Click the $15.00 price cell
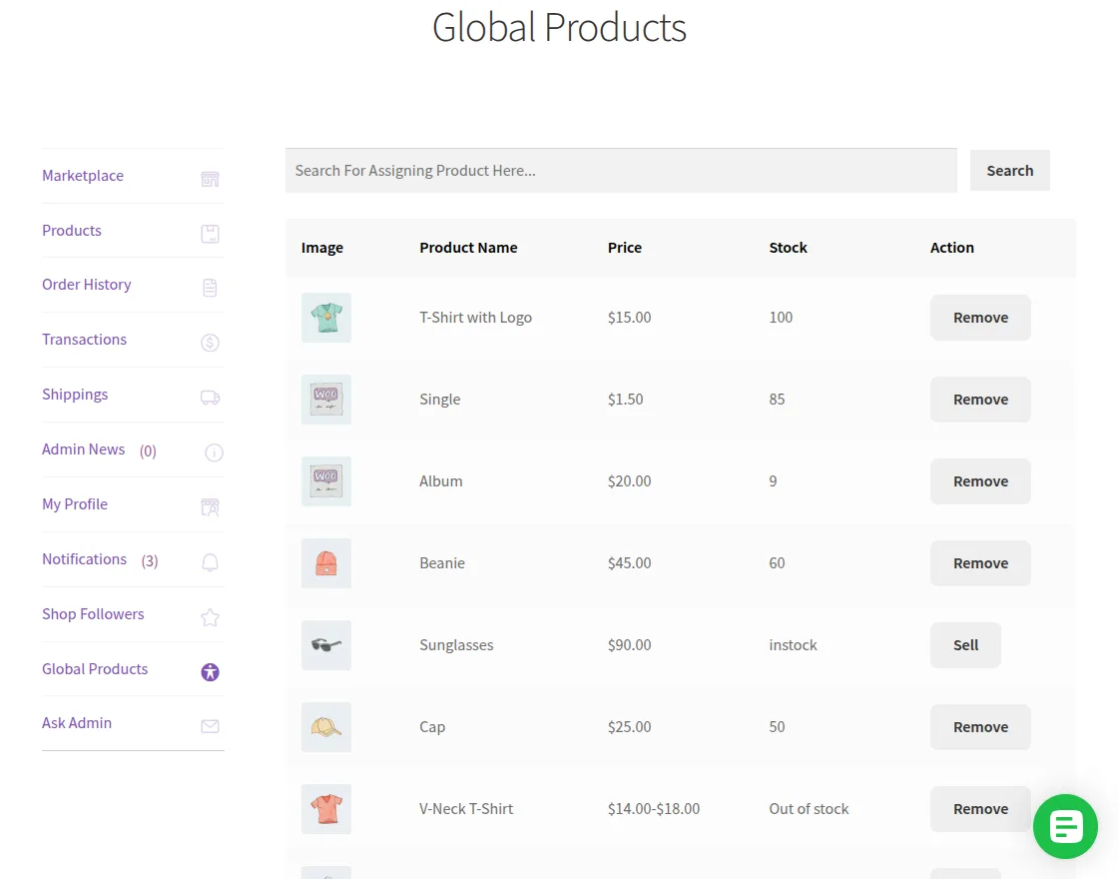The height and width of the screenshot is (879, 1118). 630,318
